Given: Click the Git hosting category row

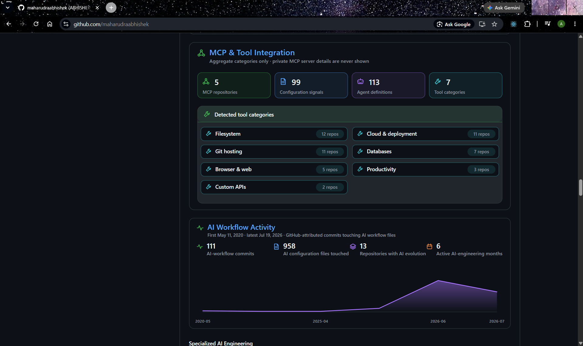Looking at the screenshot, I should point(274,151).
